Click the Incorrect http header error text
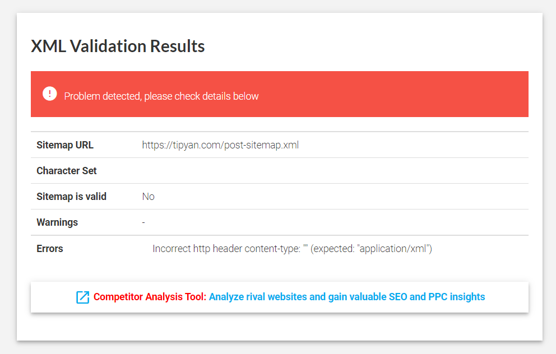 [x=226, y=249]
